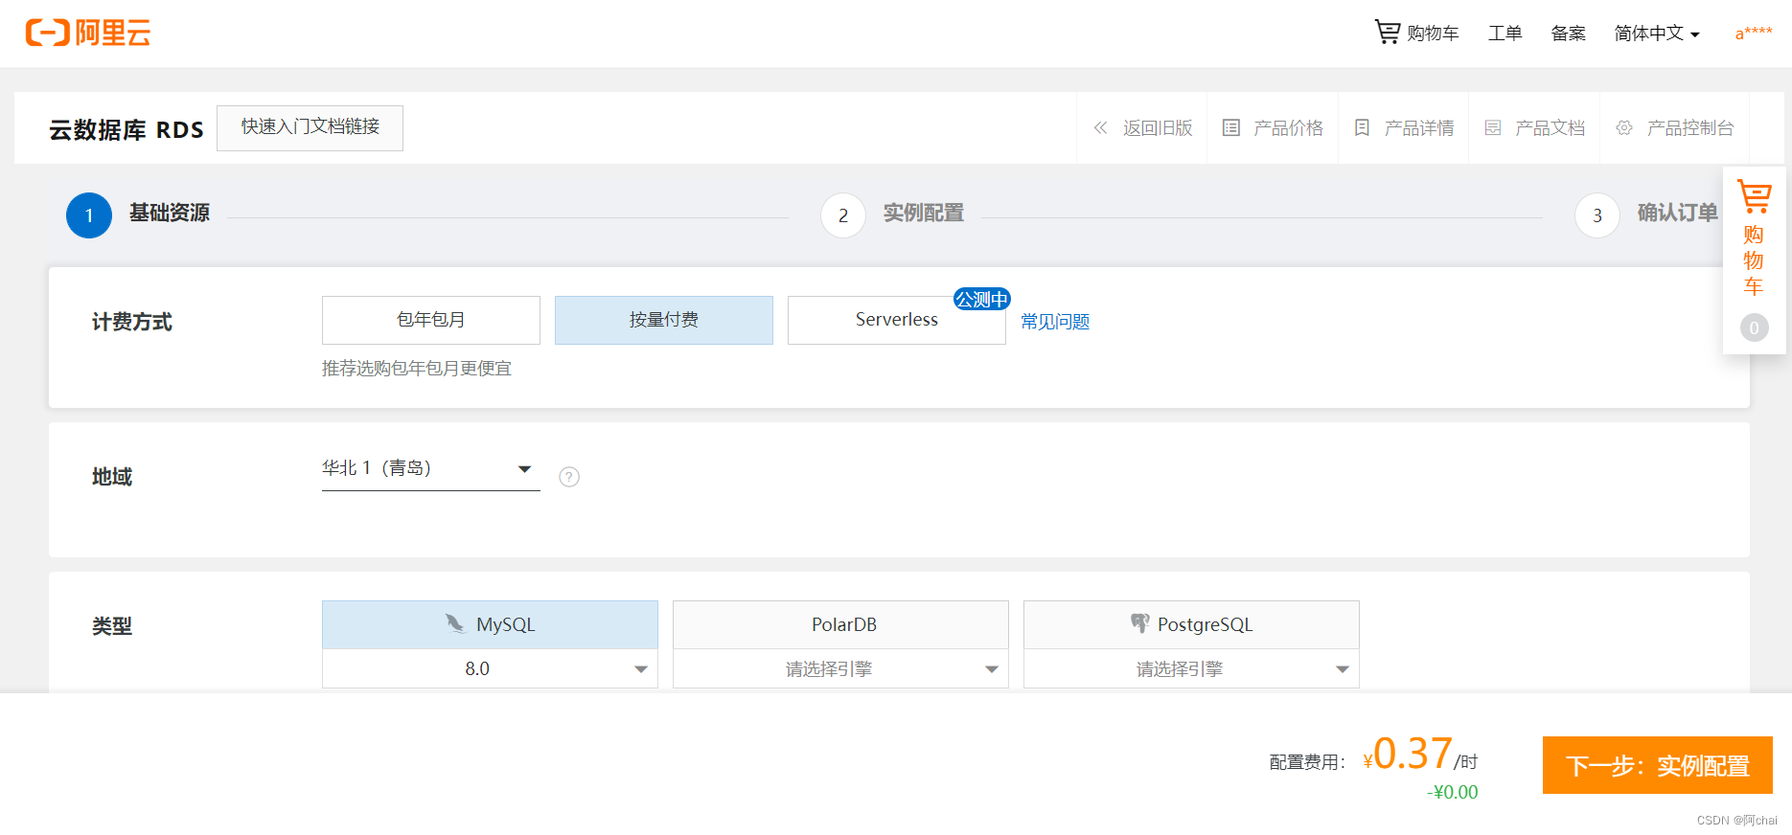Open 工单 in top navigation
This screenshot has height=835, width=1792.
[x=1505, y=34]
